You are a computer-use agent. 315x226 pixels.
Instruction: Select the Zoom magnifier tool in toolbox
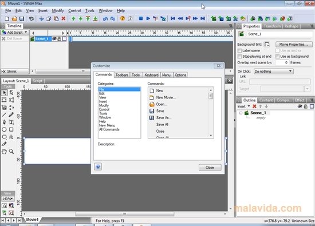point(11,151)
